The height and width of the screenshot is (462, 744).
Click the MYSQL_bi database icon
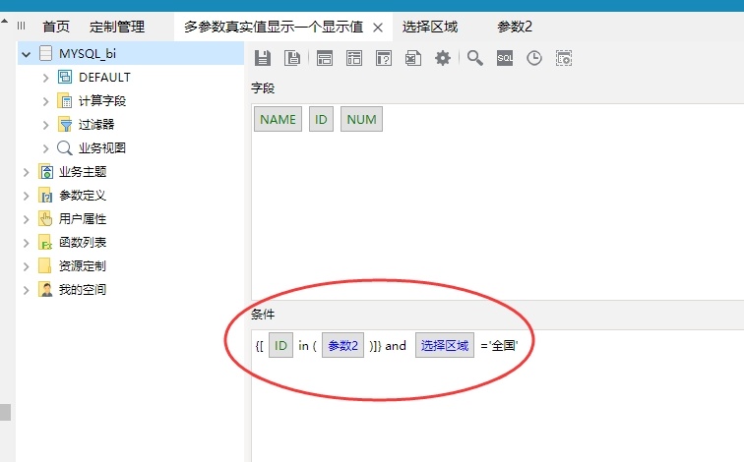(x=45, y=53)
